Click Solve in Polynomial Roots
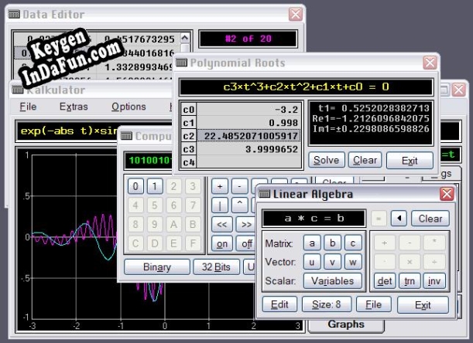 coord(327,160)
